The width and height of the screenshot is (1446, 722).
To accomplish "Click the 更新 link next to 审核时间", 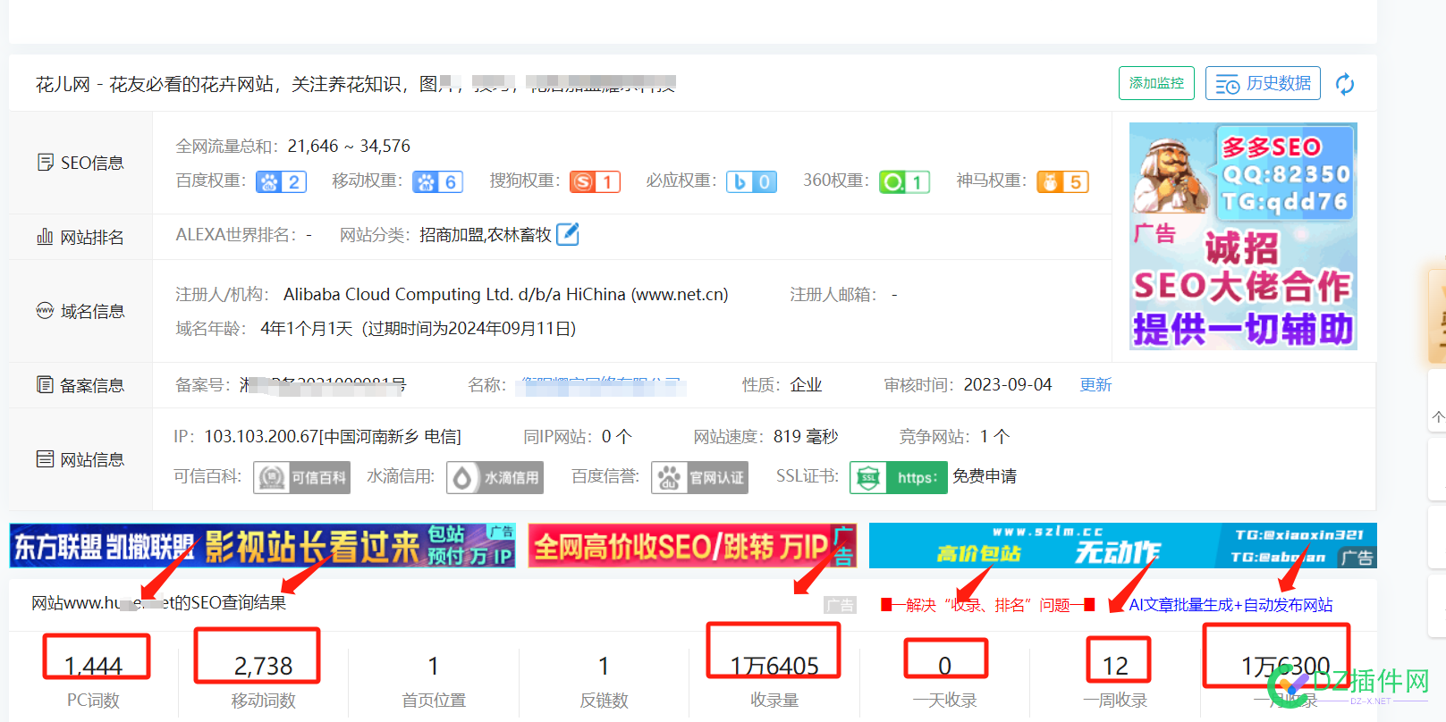I will pos(1095,384).
